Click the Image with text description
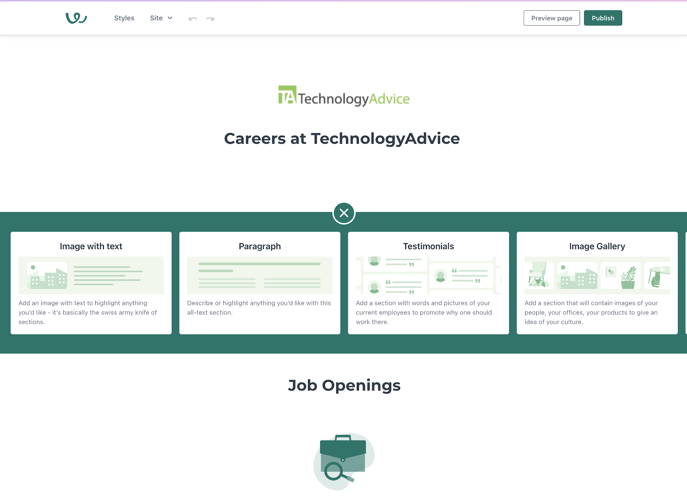The height and width of the screenshot is (498, 687). pyautogui.click(x=88, y=313)
